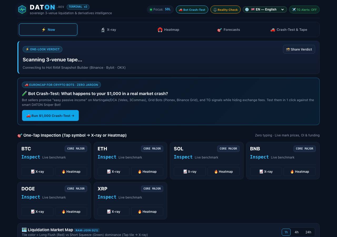The height and width of the screenshot is (237, 337).
Task: Open X-ray for BNB
Action: [266, 171]
